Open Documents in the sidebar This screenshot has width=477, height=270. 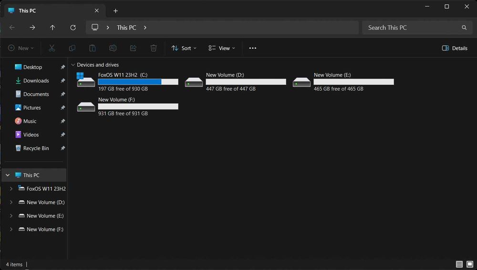(x=36, y=94)
